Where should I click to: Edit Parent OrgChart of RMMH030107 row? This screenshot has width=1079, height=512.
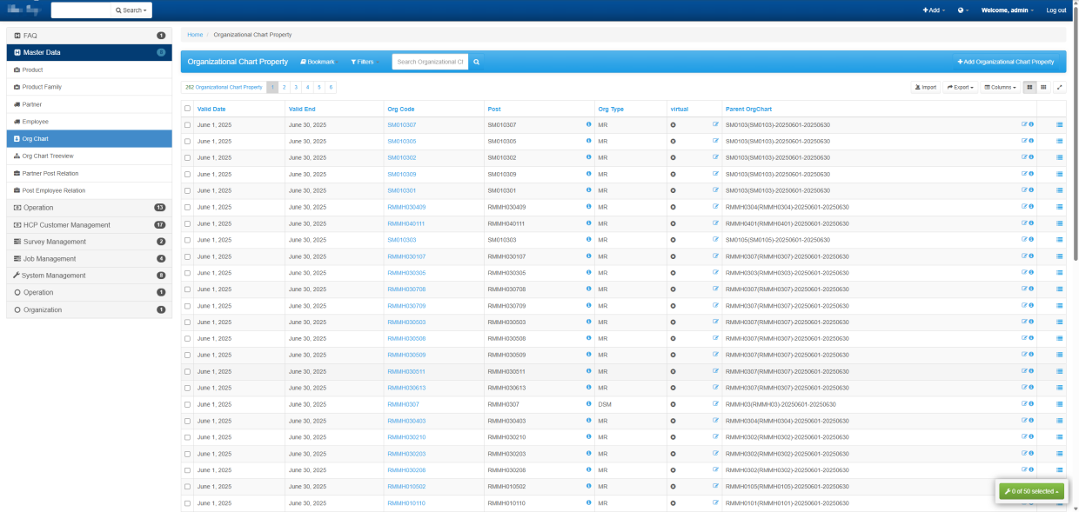pos(1024,256)
